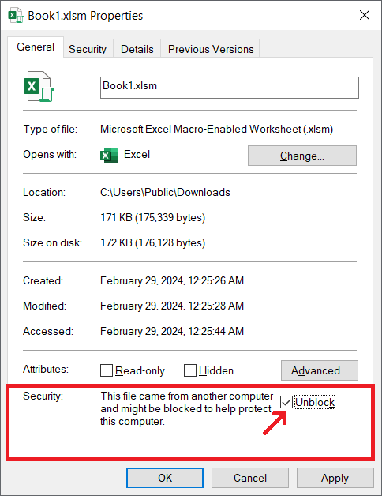The image size is (382, 496).
Task: Click the Modified date ending 12:25:28 AM
Action: click(172, 306)
